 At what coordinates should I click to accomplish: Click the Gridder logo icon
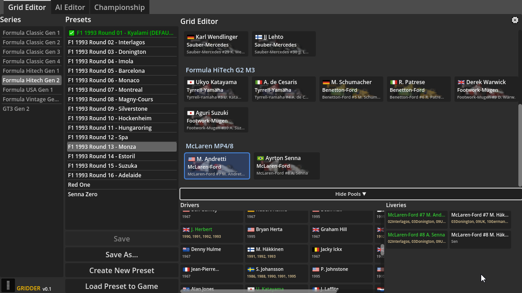8,285
